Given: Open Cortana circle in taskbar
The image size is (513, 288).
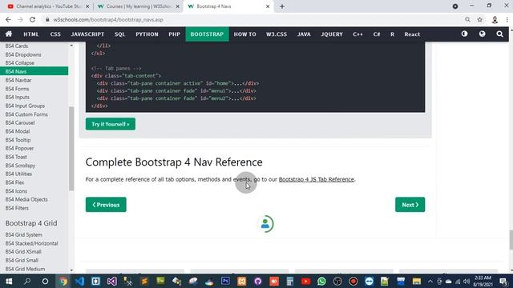Looking at the screenshot, I should [x=45, y=281].
